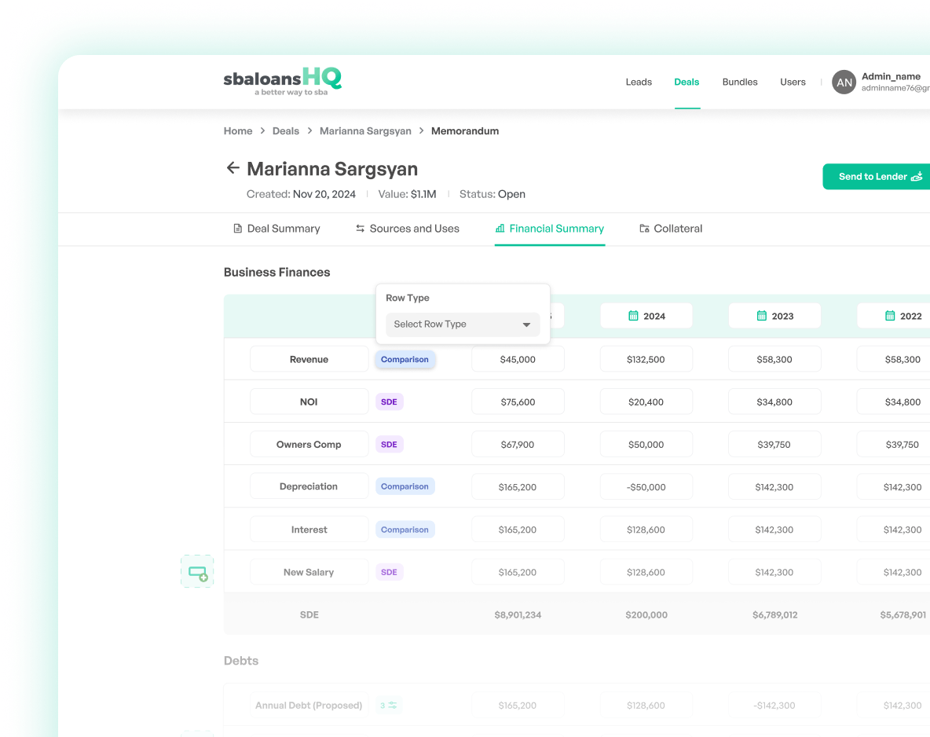
Task: Edit the 2024 Revenue value $132,500
Action: (x=646, y=360)
